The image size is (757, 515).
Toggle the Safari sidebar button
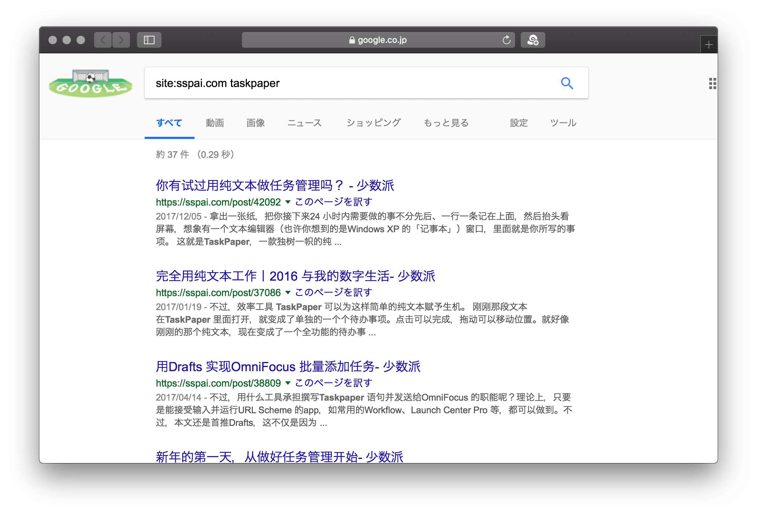149,40
